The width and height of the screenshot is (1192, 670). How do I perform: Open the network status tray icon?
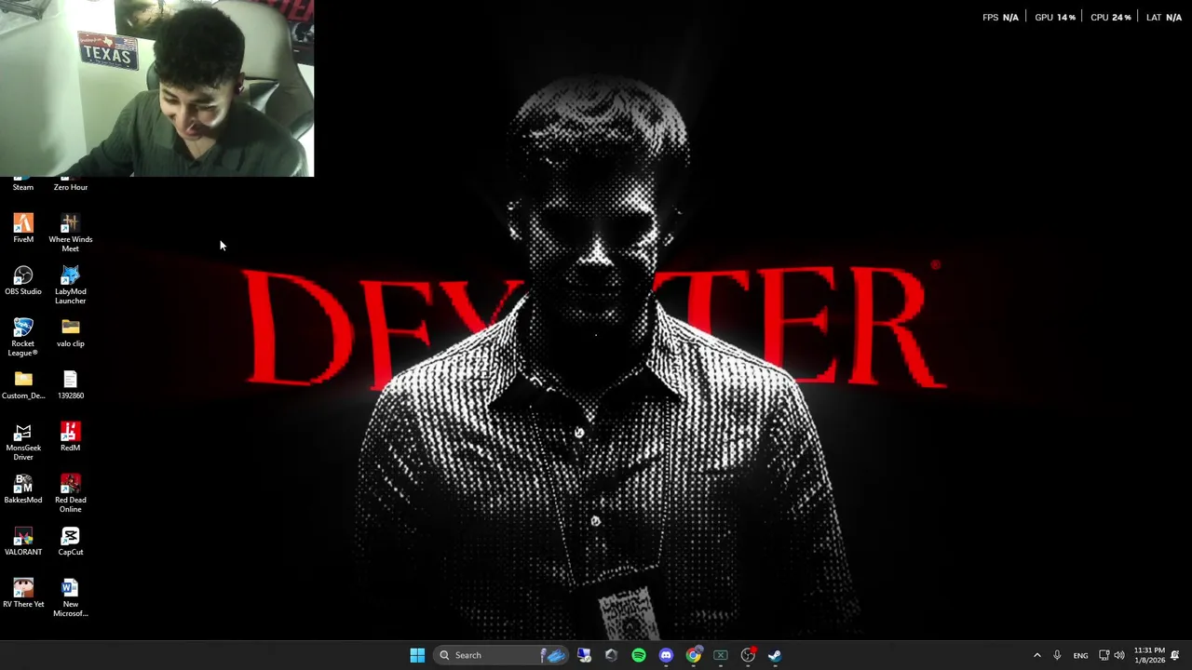point(1104,655)
